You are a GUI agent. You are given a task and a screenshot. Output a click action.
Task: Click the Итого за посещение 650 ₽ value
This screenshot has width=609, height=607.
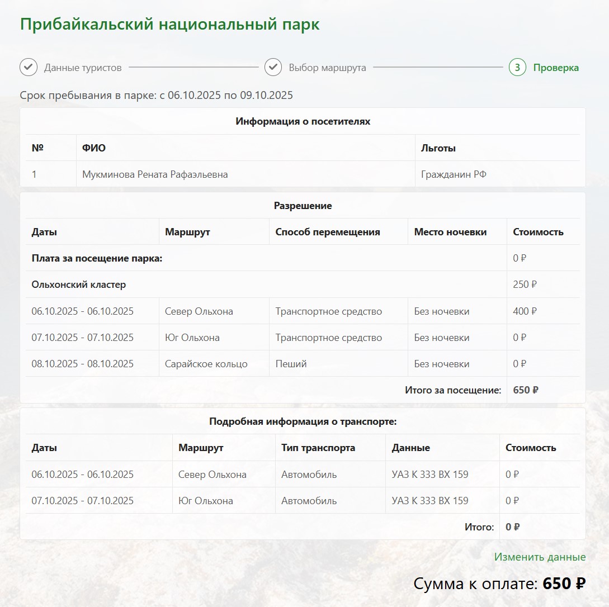pos(525,390)
